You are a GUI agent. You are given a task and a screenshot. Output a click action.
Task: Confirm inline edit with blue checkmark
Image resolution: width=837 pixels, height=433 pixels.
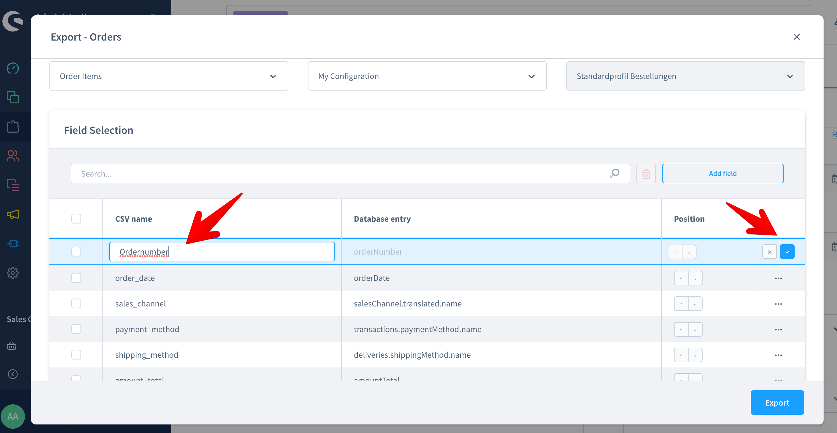(787, 252)
